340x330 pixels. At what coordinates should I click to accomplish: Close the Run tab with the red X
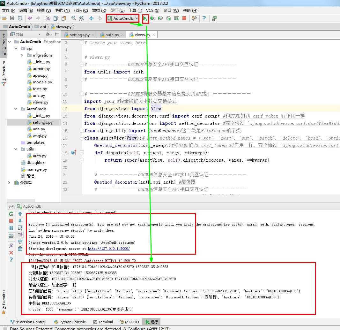click(11, 253)
